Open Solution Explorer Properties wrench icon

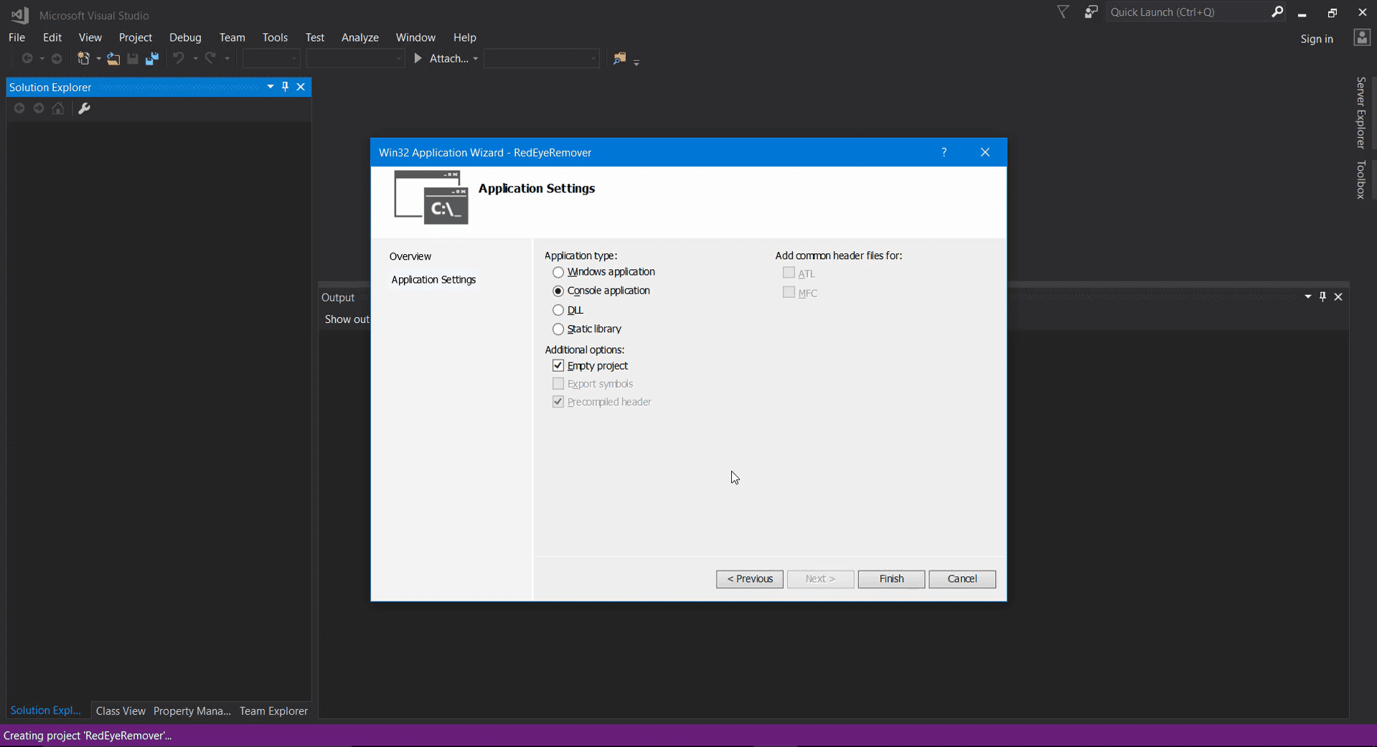tap(84, 108)
